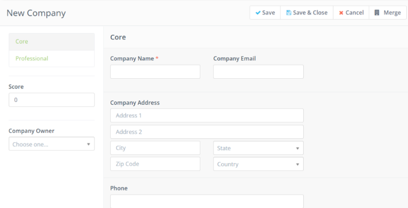The width and height of the screenshot is (408, 208).
Task: Click into the Company Name field
Action: pyautogui.click(x=155, y=72)
